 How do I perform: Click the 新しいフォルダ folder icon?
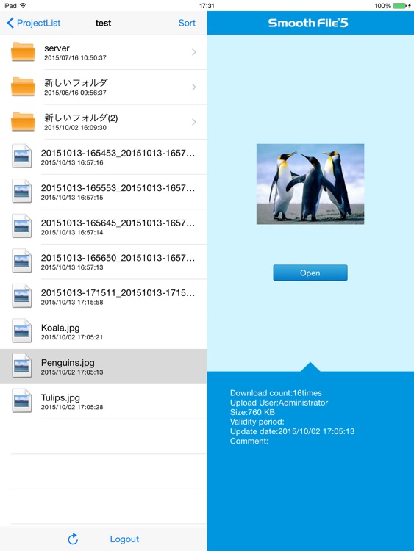tap(23, 87)
